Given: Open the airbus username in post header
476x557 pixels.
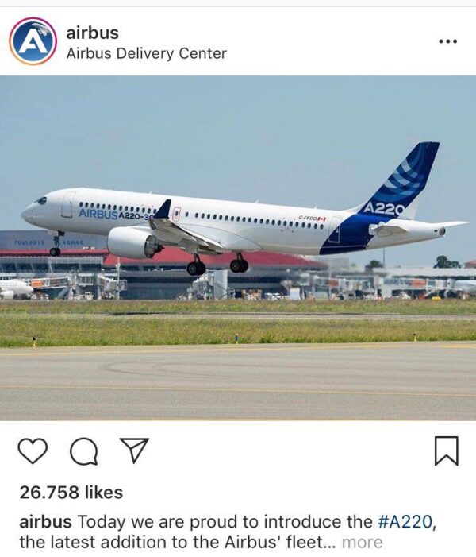Looking at the screenshot, I should coord(93,33).
